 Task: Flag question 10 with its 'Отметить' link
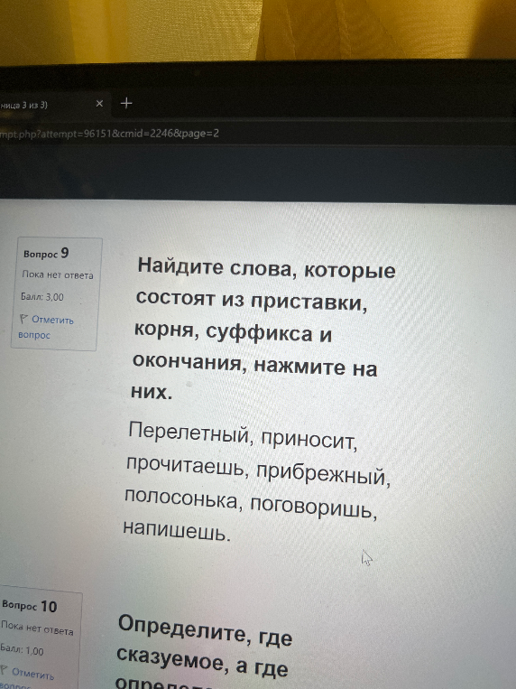[x=32, y=673]
